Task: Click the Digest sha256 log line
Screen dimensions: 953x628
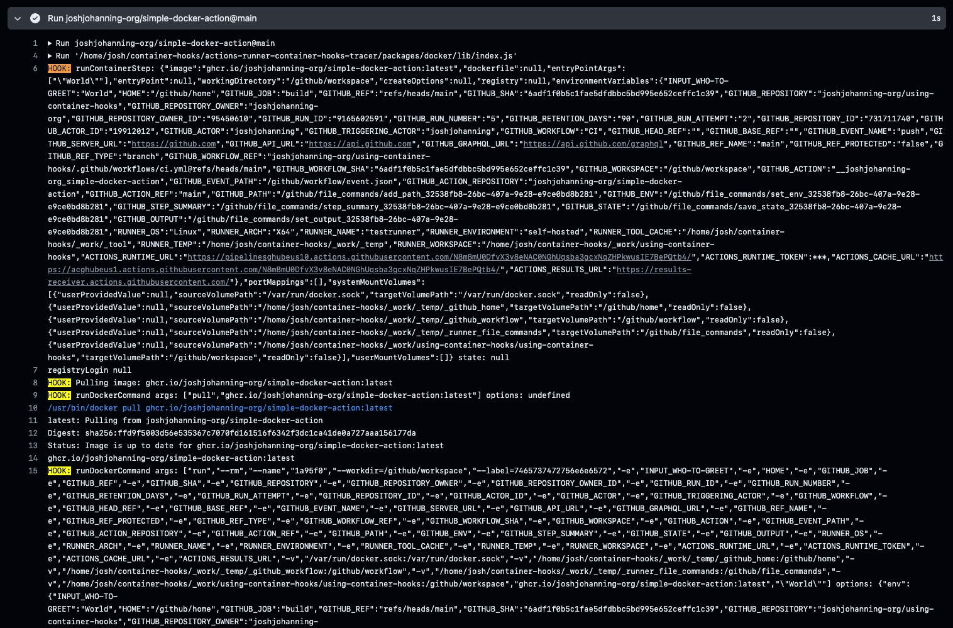Action: (231, 433)
